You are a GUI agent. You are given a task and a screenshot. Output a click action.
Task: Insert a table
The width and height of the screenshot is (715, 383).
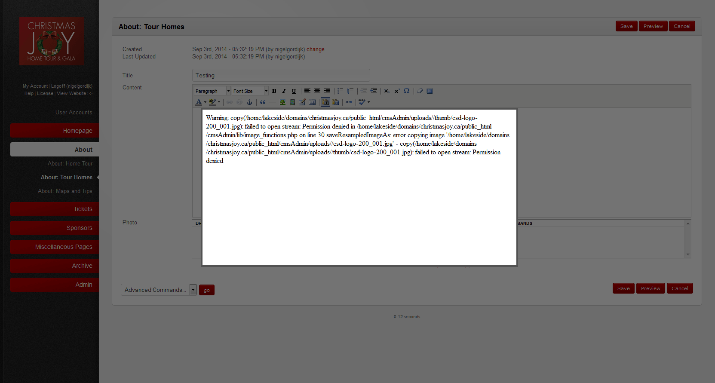[x=312, y=102]
